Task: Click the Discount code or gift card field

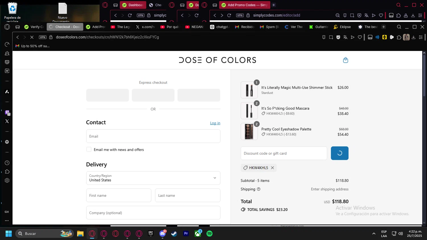Action: tap(284, 153)
